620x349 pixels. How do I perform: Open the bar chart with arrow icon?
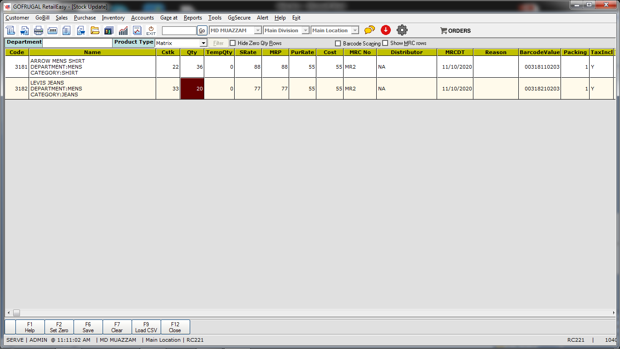pyautogui.click(x=123, y=30)
